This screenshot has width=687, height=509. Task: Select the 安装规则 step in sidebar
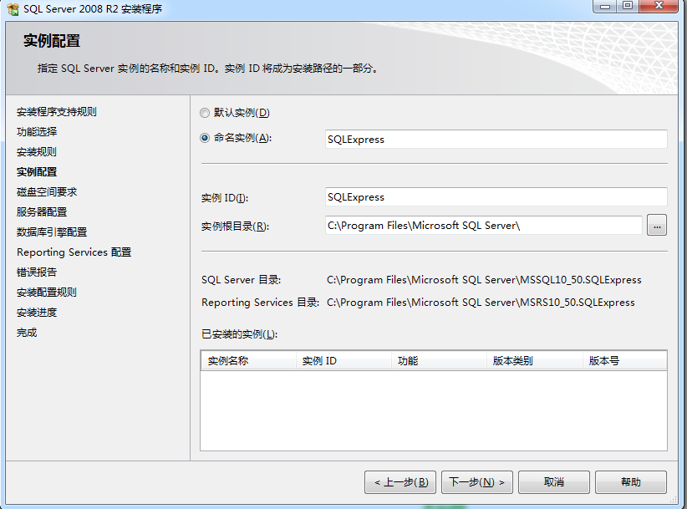pos(37,152)
